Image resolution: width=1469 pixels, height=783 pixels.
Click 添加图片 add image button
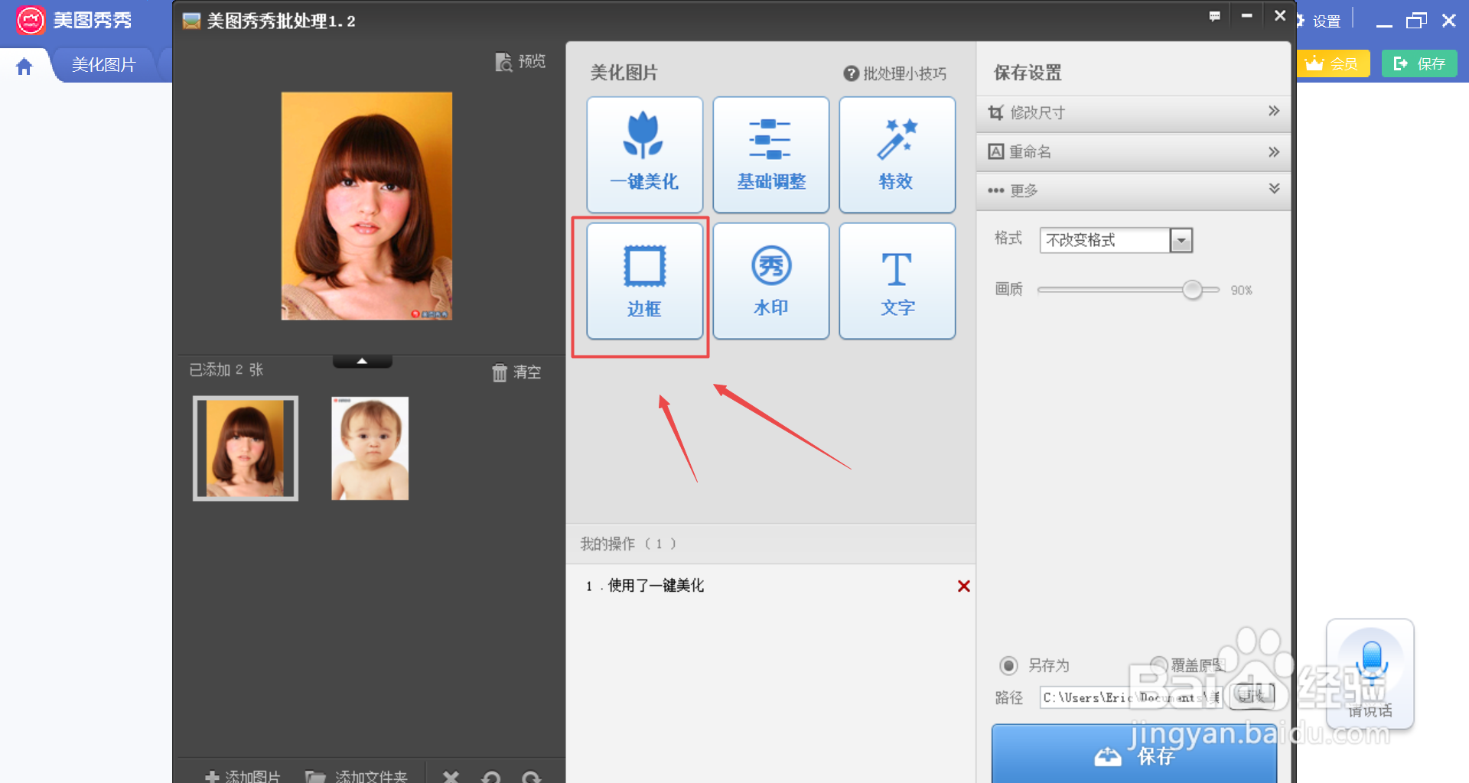click(x=243, y=776)
